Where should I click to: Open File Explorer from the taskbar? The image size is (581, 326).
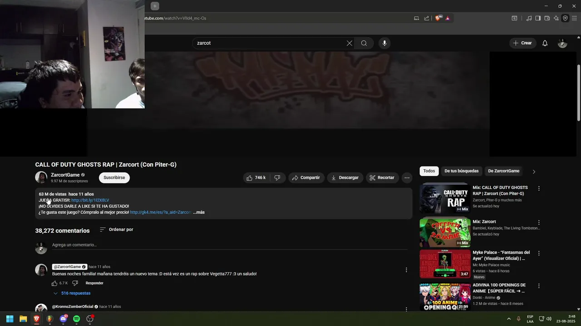click(23, 319)
